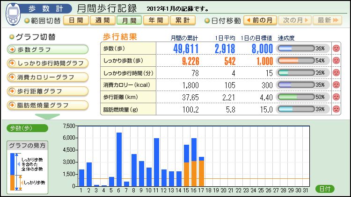Click しっかり歩数 daily average 542

230,61
